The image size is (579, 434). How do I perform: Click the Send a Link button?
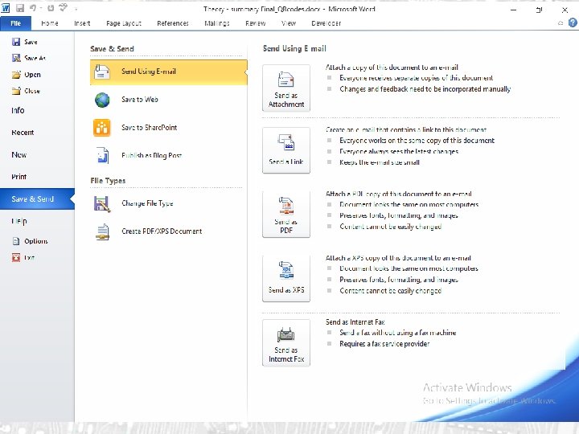point(286,150)
